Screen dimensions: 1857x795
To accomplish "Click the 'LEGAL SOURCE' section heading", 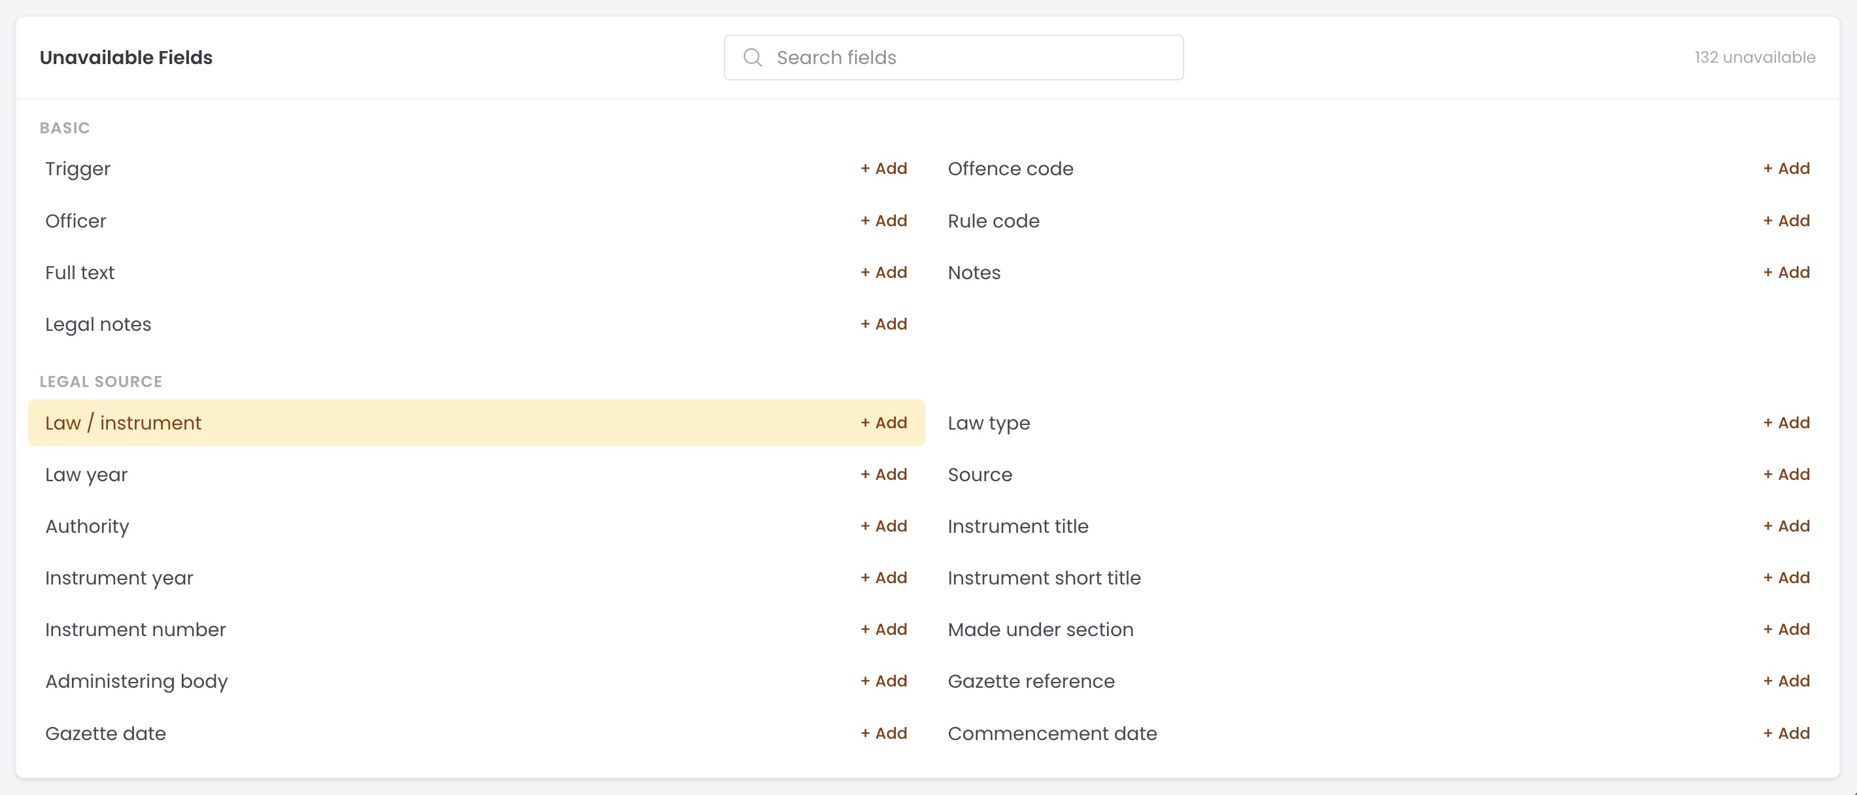I will click(x=101, y=381).
